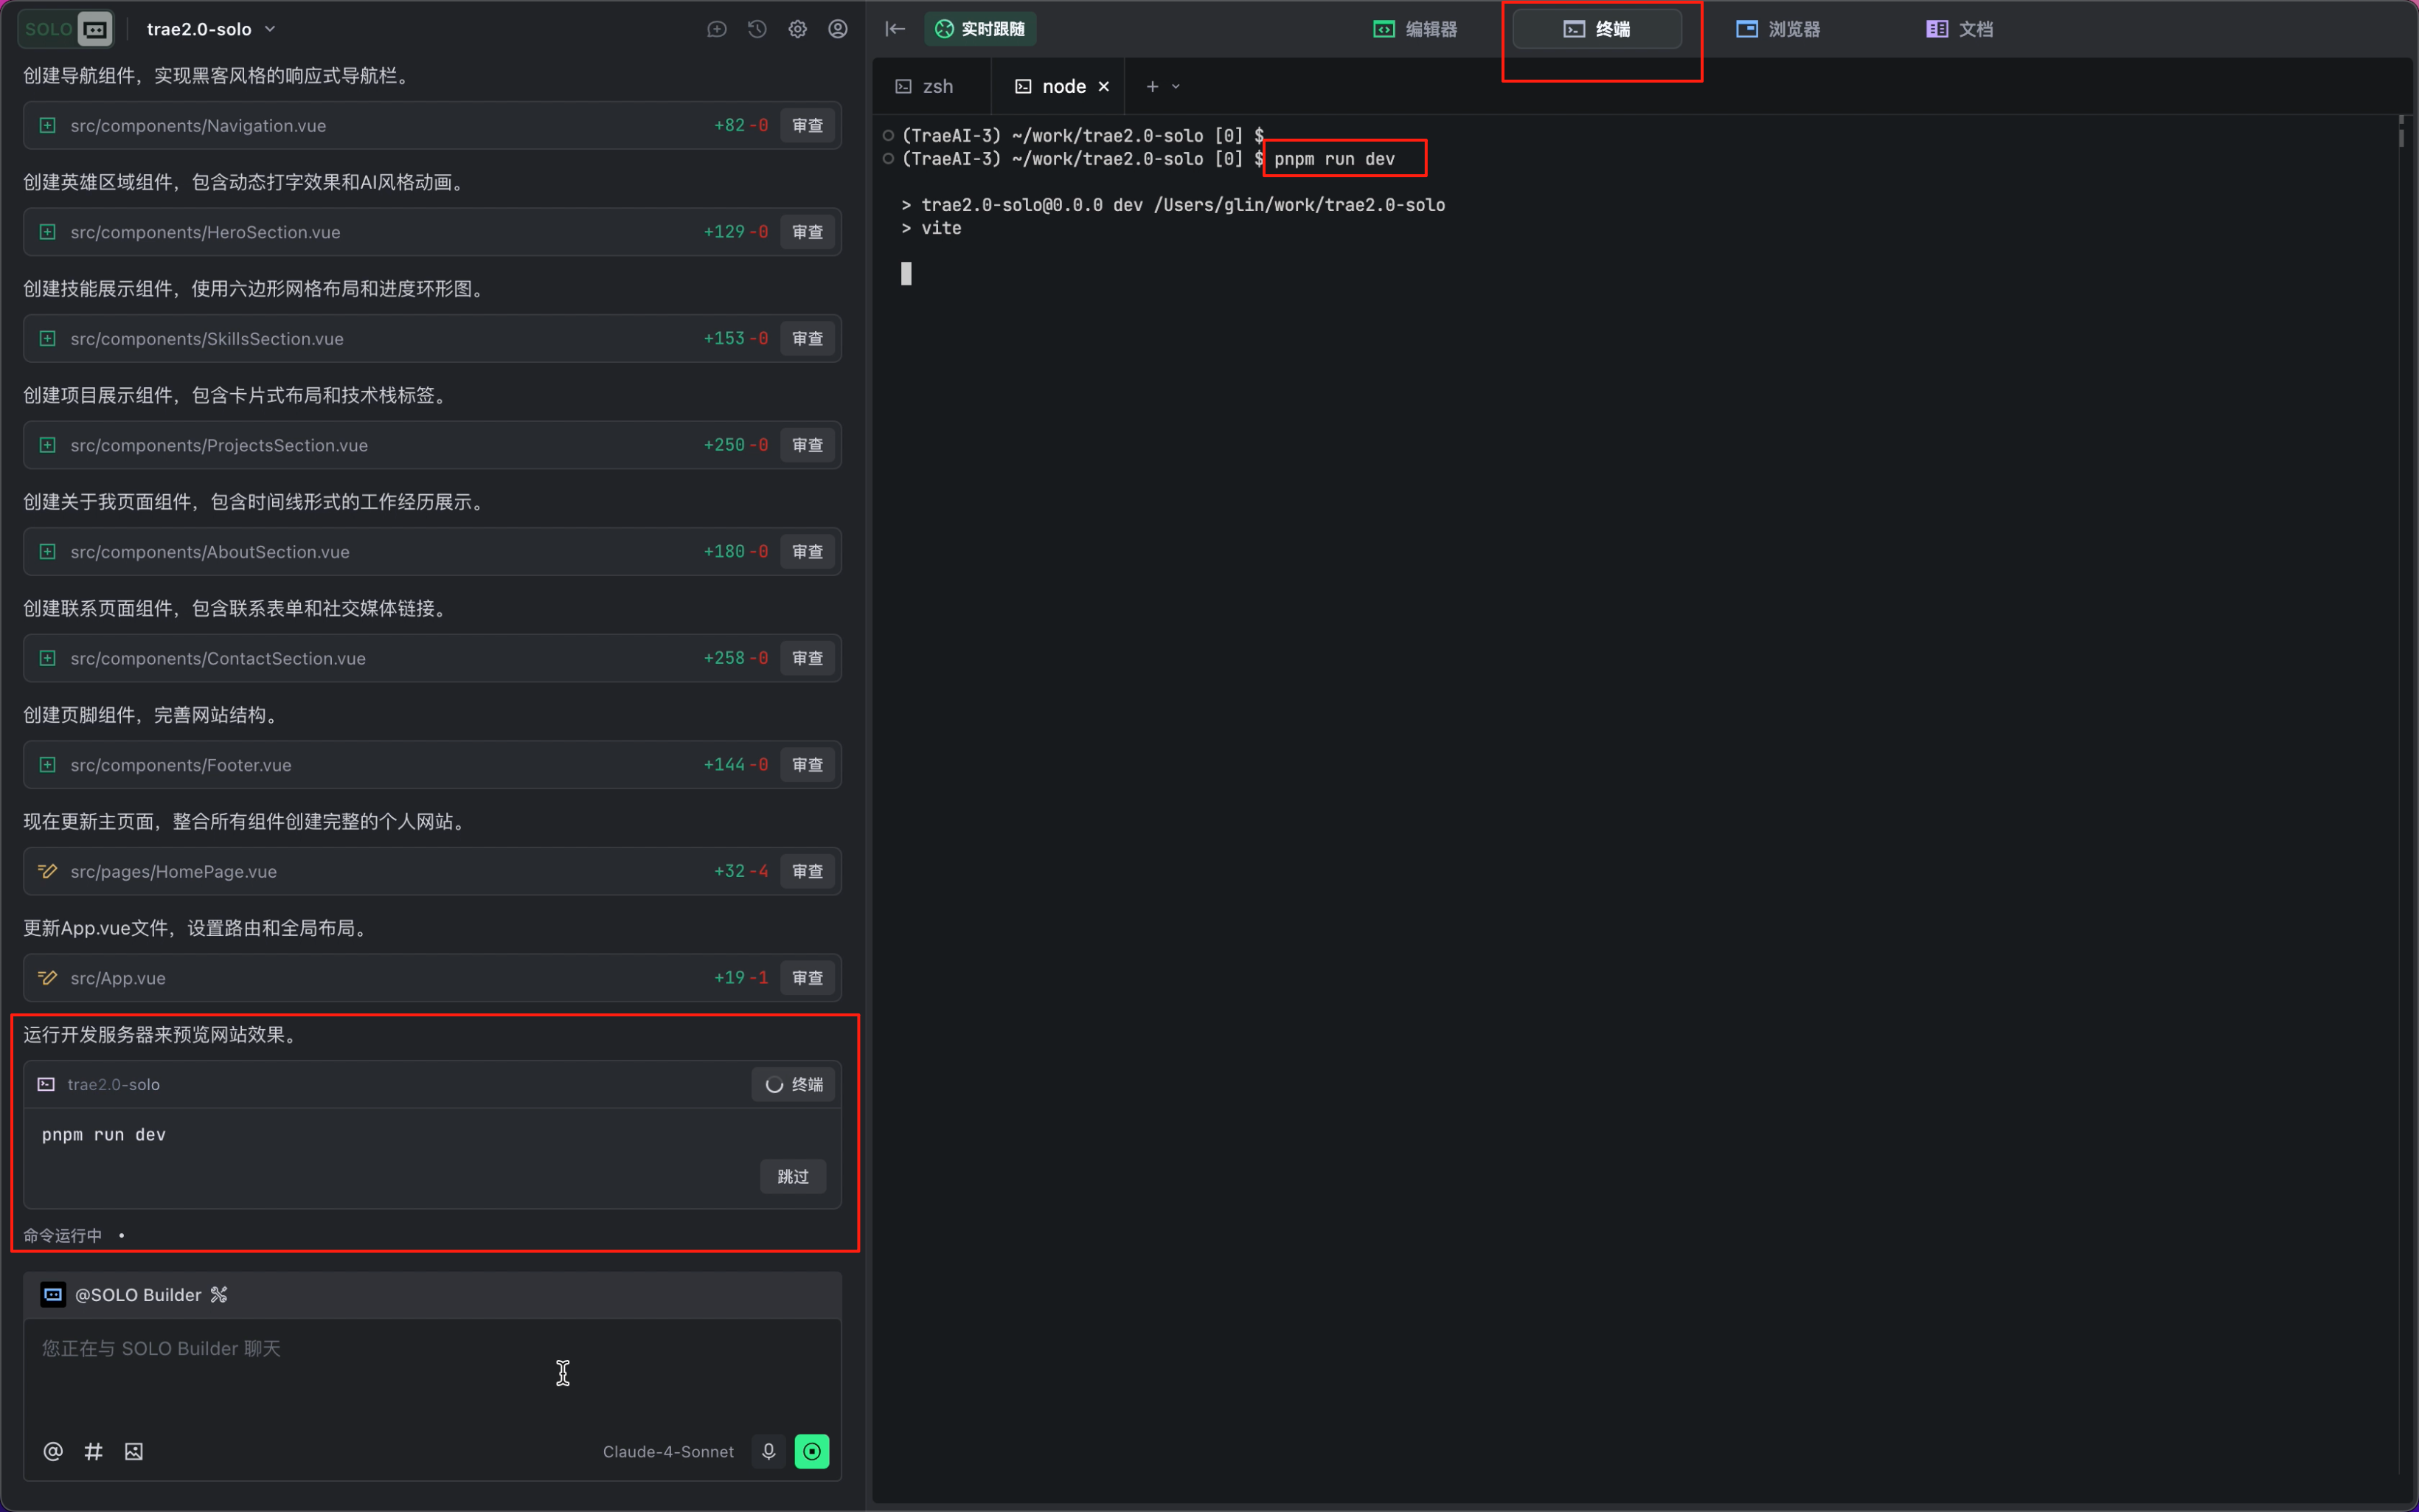Switch to the 浏览器 browser tab
The width and height of the screenshot is (2419, 1512).
click(x=1778, y=29)
